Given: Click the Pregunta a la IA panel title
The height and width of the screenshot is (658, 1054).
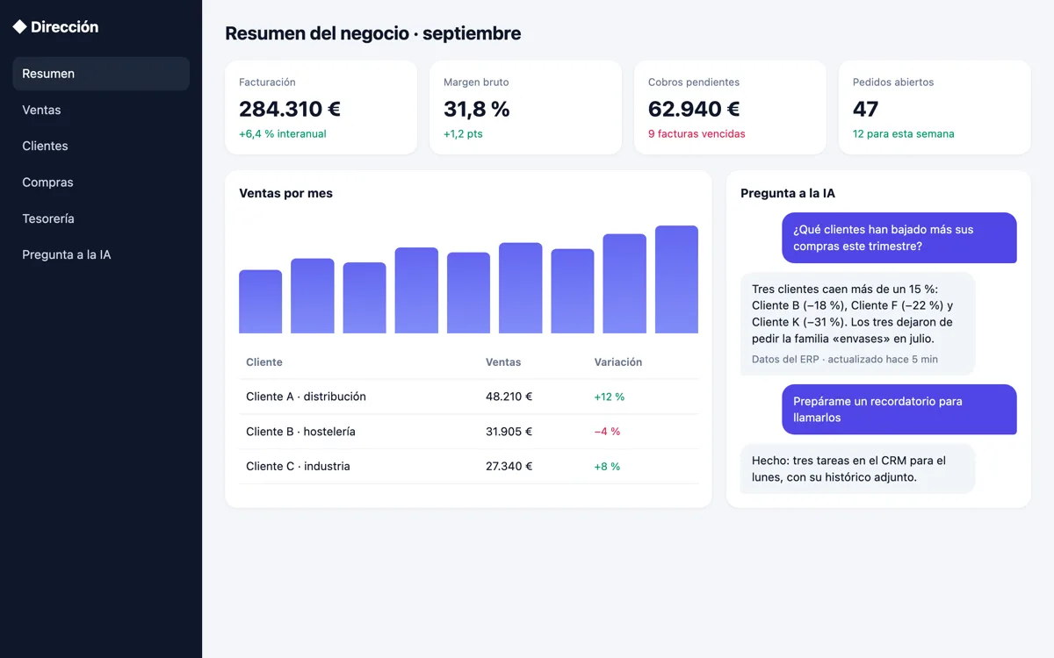Looking at the screenshot, I should pyautogui.click(x=788, y=193).
